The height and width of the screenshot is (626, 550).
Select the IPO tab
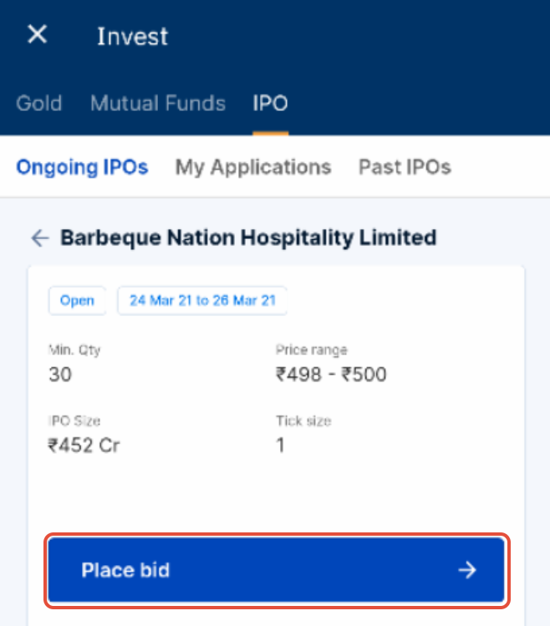(271, 104)
